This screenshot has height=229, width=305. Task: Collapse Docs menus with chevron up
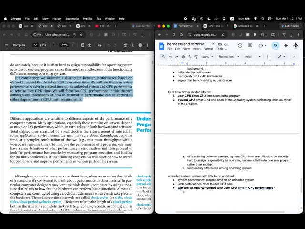294,57
